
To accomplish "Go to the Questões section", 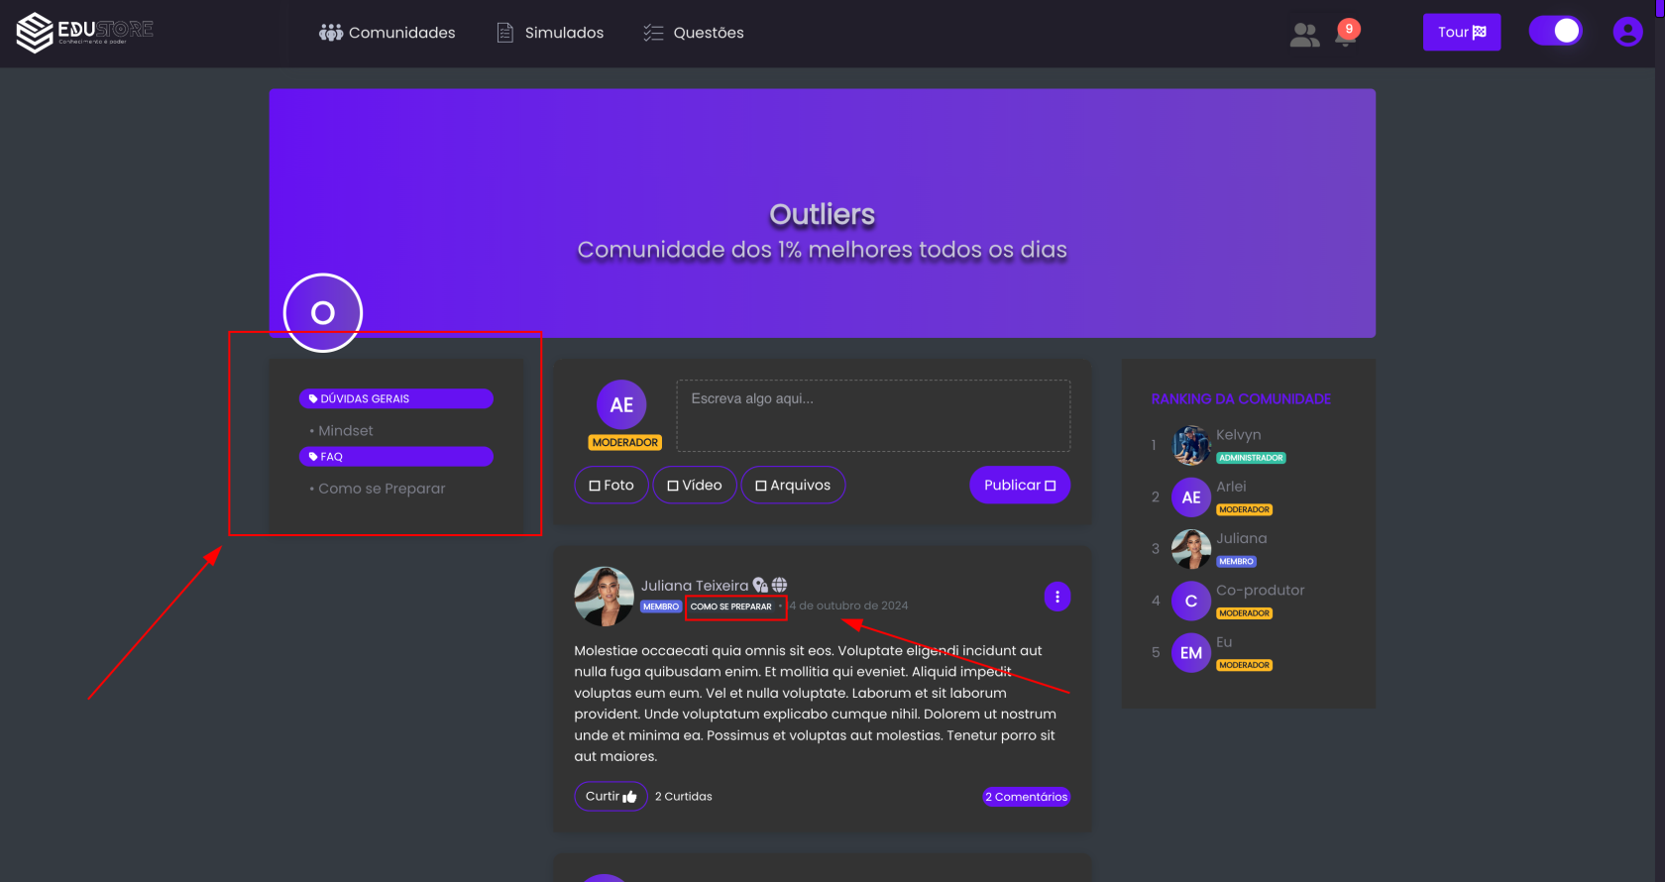I will [x=694, y=33].
